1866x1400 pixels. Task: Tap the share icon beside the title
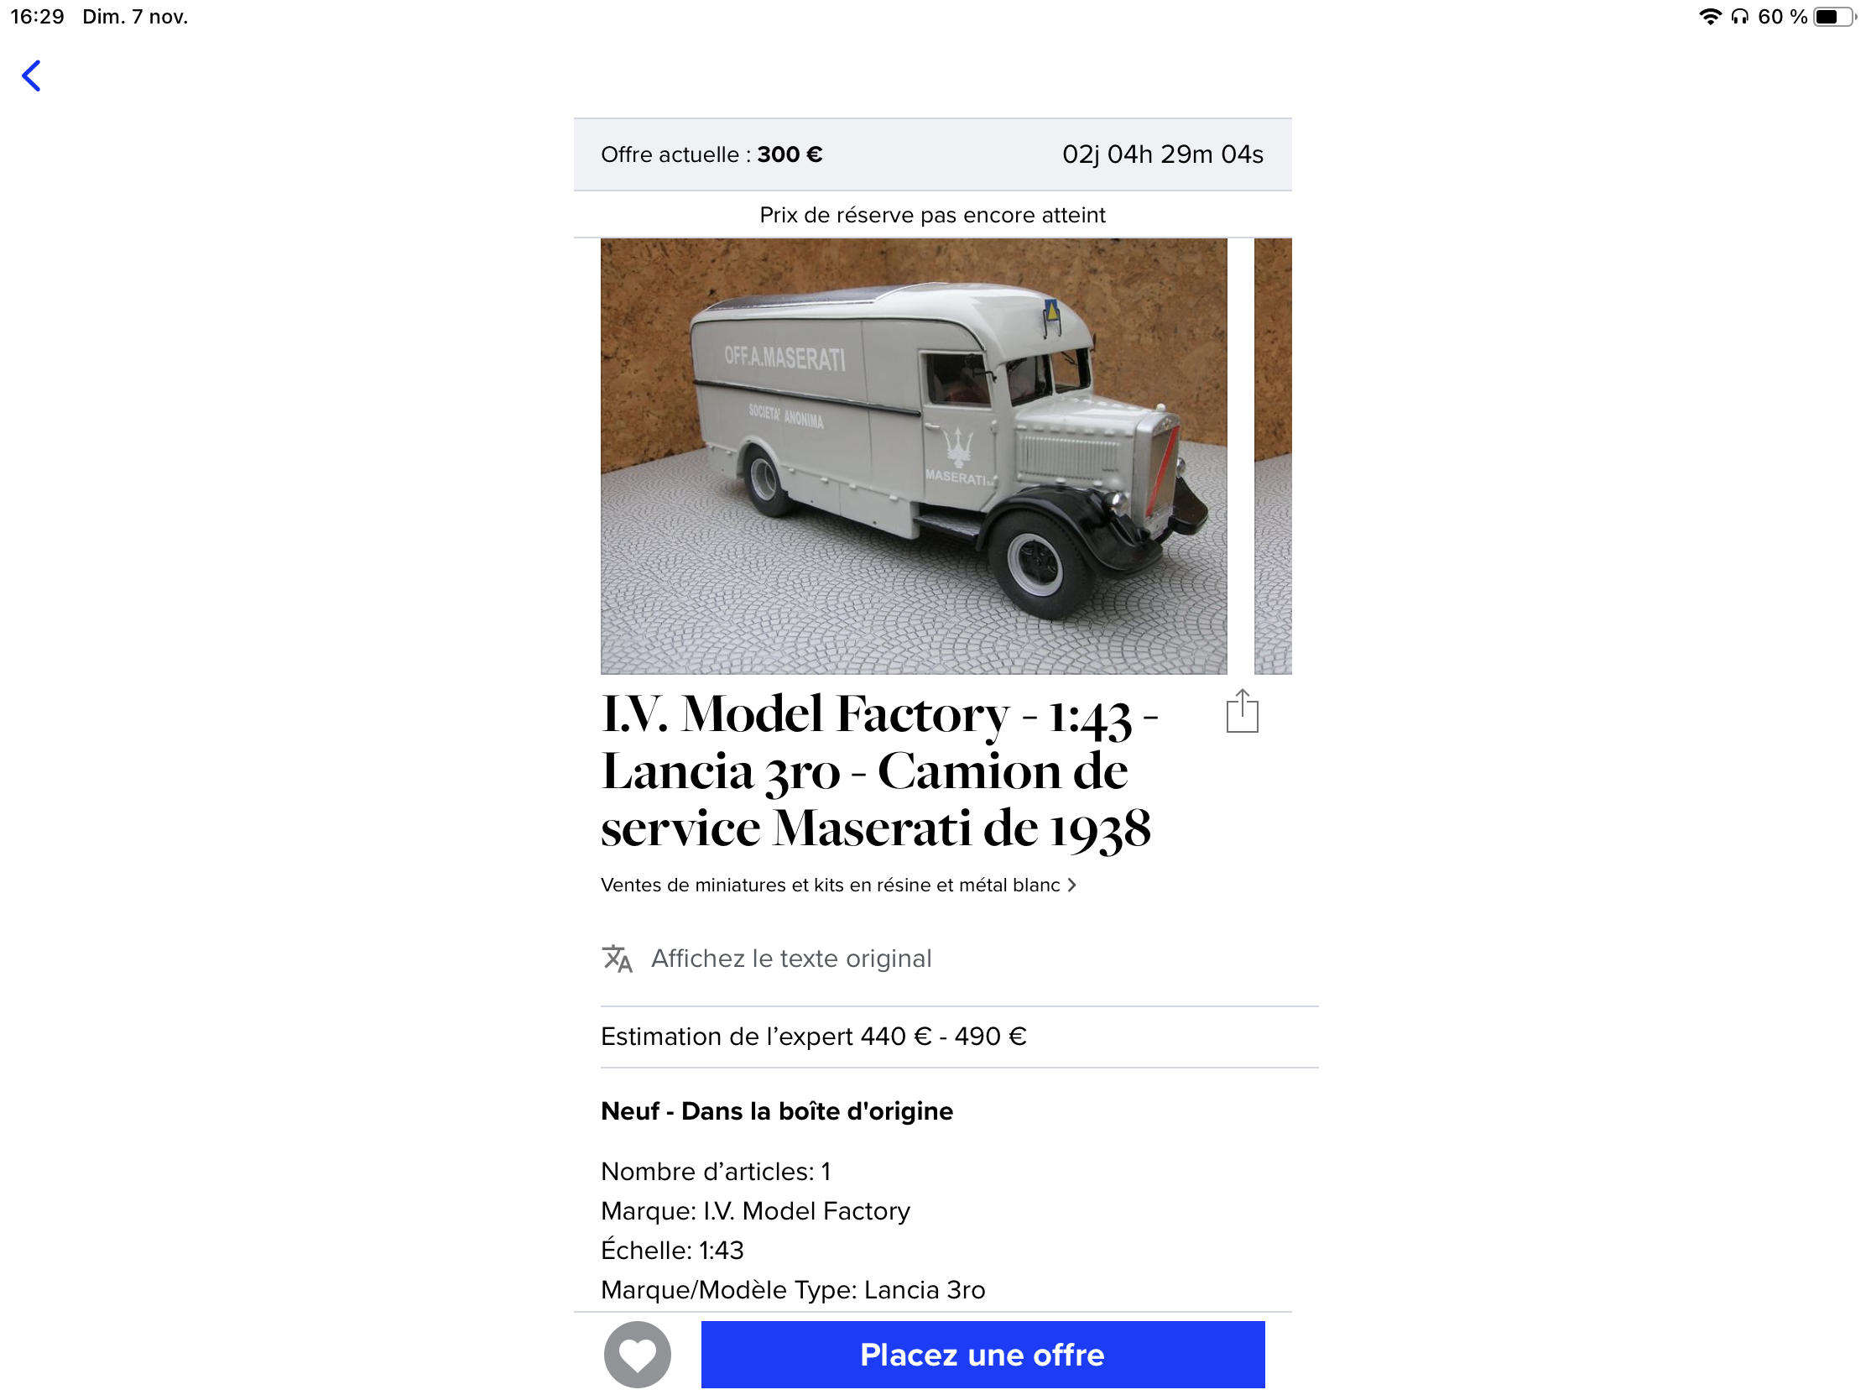pyautogui.click(x=1242, y=712)
